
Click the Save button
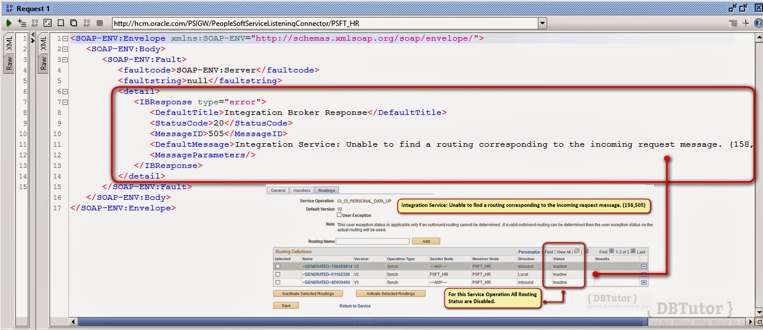286,305
